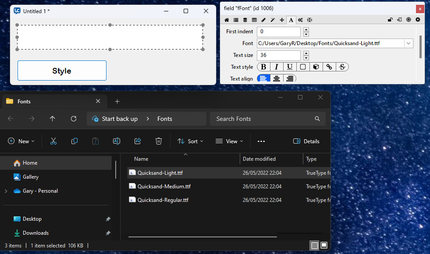
Task: Click the property inspector vertical scrollbar
Action: pyautogui.click(x=421, y=47)
